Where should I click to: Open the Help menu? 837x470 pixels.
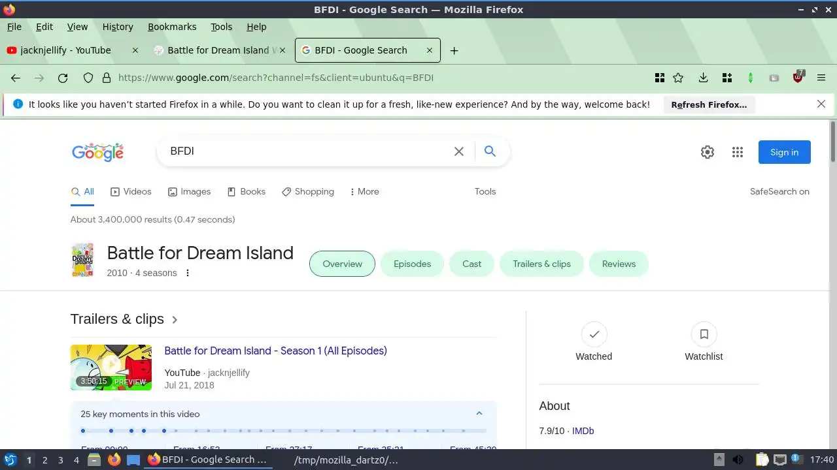point(256,27)
